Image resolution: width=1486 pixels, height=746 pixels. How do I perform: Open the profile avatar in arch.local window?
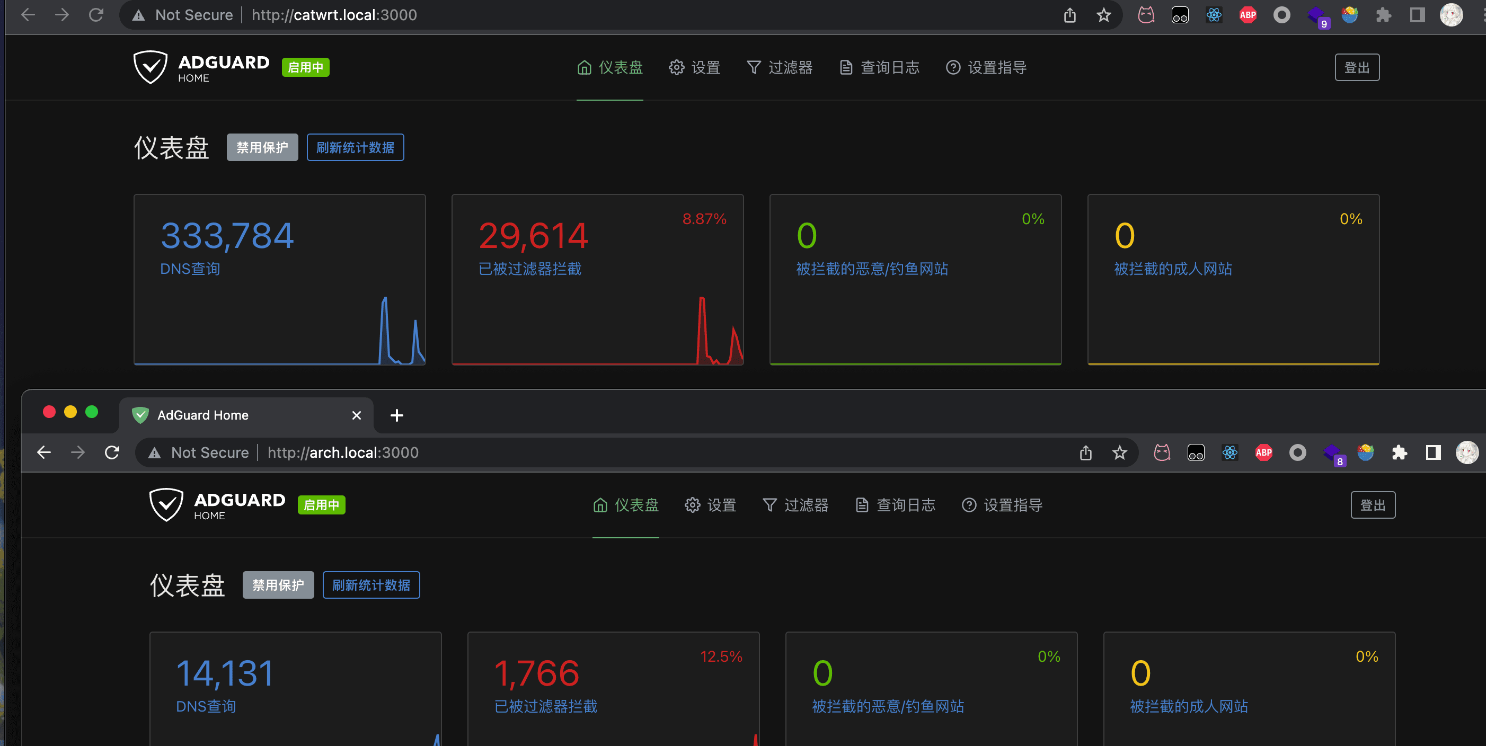coord(1467,452)
